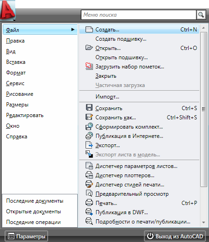
Task: Click the red AutoCAD application logo
Action: coord(8,11)
